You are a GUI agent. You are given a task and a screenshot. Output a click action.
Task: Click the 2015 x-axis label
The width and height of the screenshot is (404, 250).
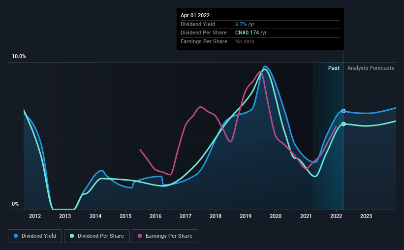[125, 216]
